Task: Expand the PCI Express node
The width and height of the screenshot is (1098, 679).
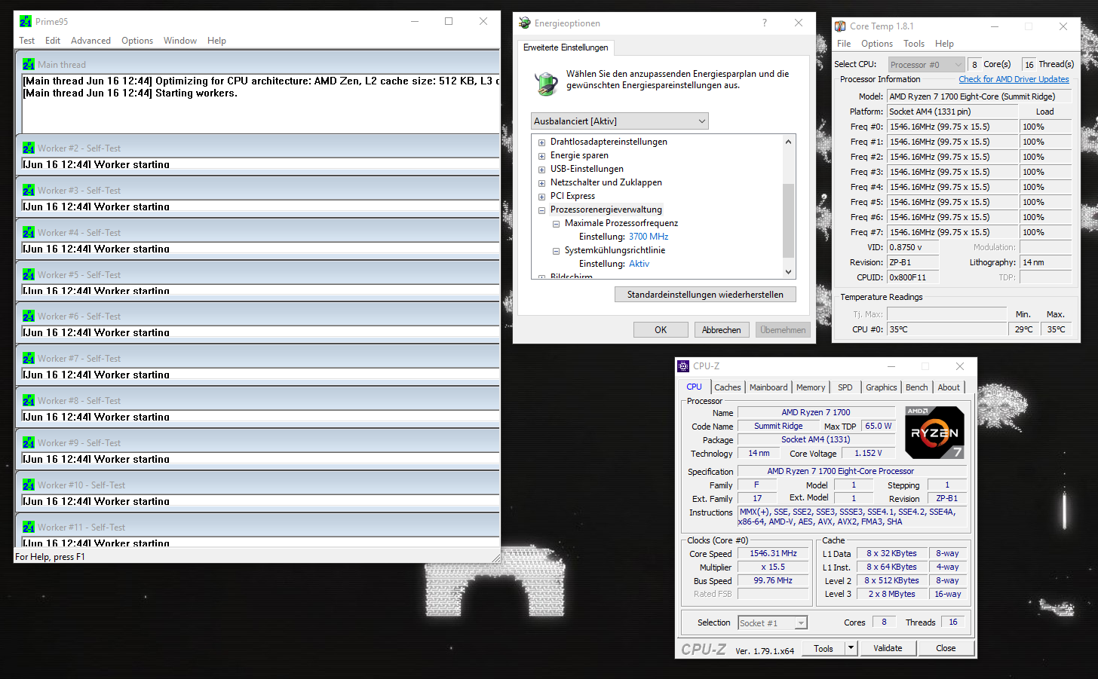Action: pyautogui.click(x=541, y=197)
